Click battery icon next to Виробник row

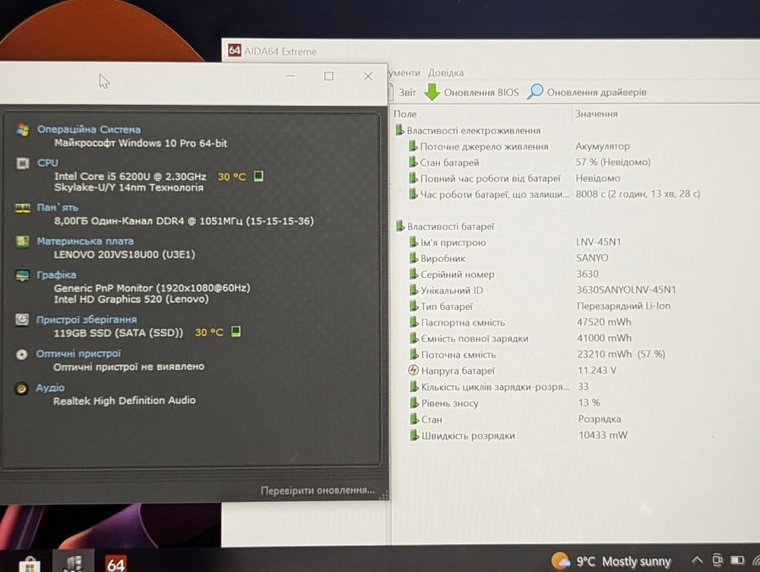(413, 258)
